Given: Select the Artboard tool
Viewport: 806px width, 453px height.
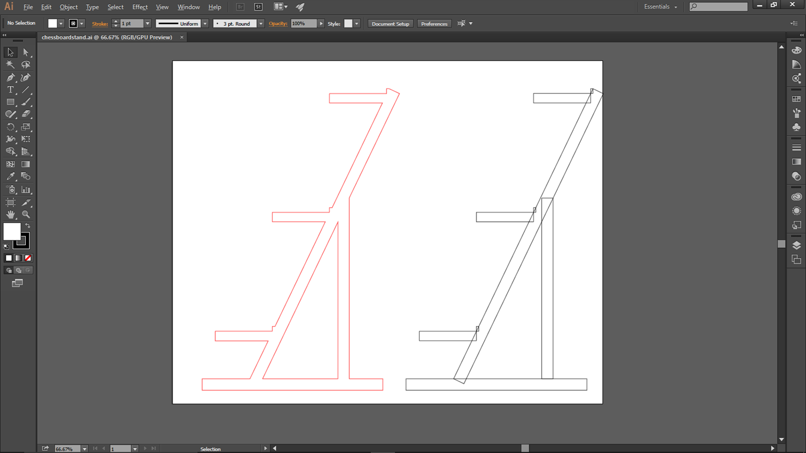Looking at the screenshot, I should (10, 202).
